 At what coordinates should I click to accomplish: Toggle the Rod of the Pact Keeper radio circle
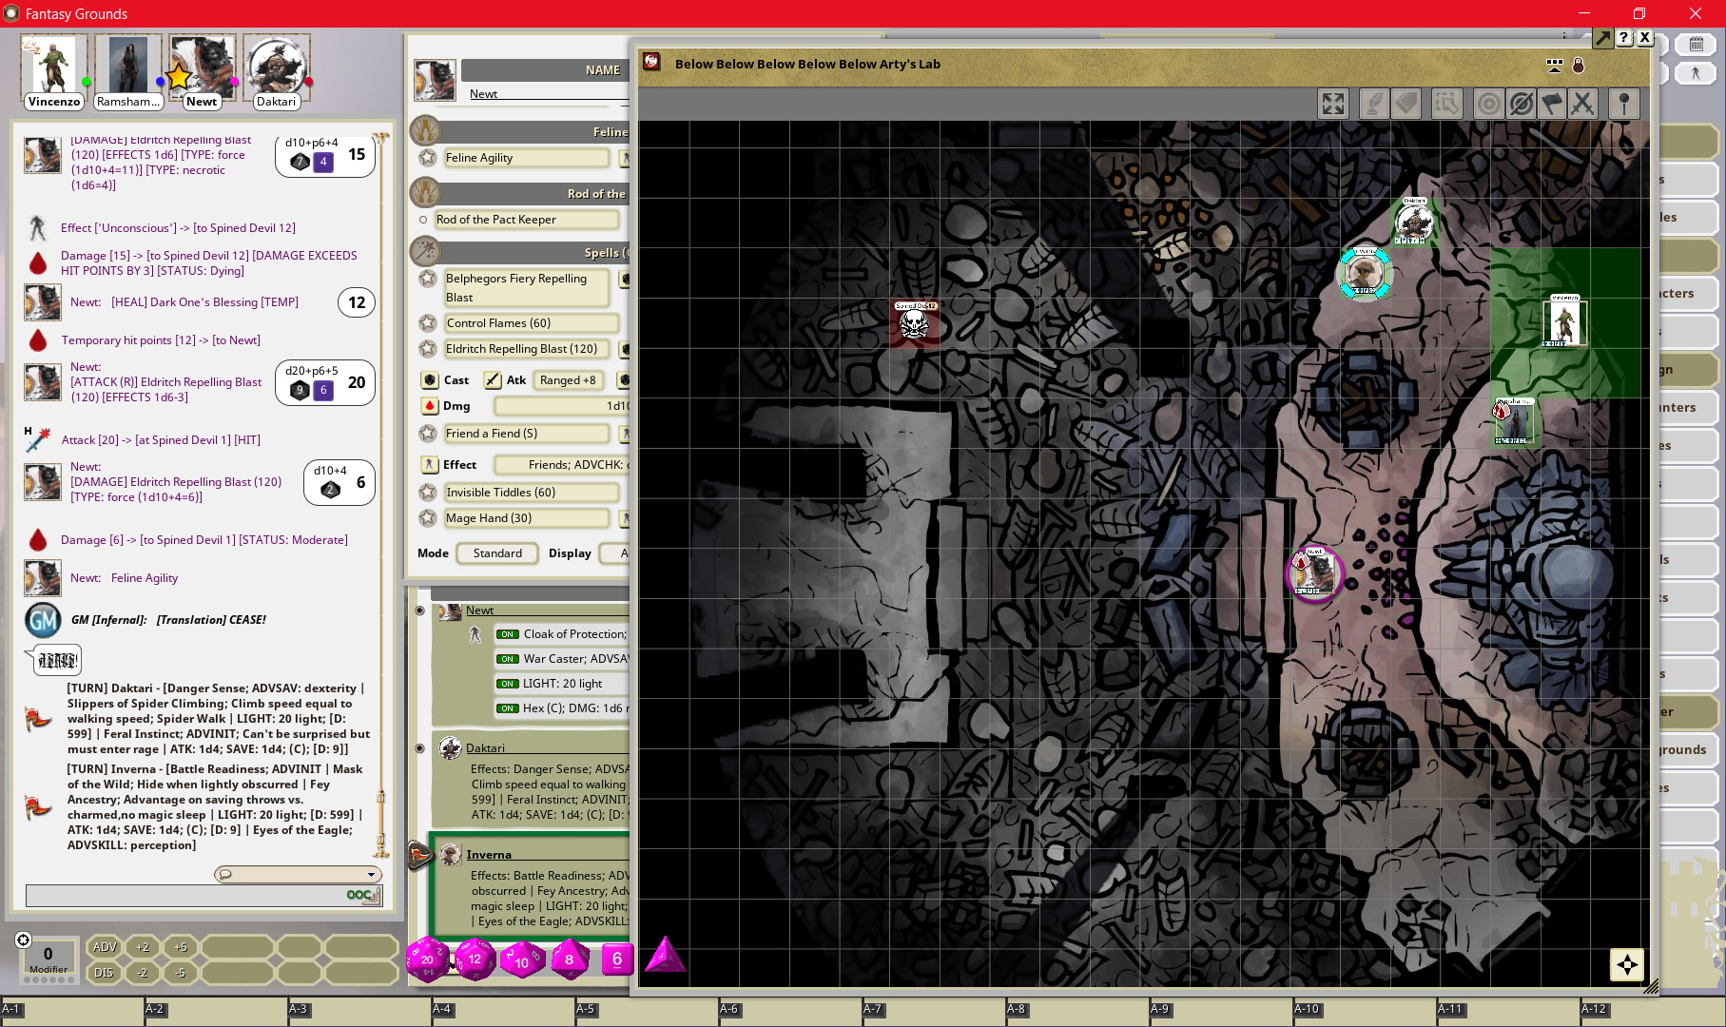pos(423,220)
